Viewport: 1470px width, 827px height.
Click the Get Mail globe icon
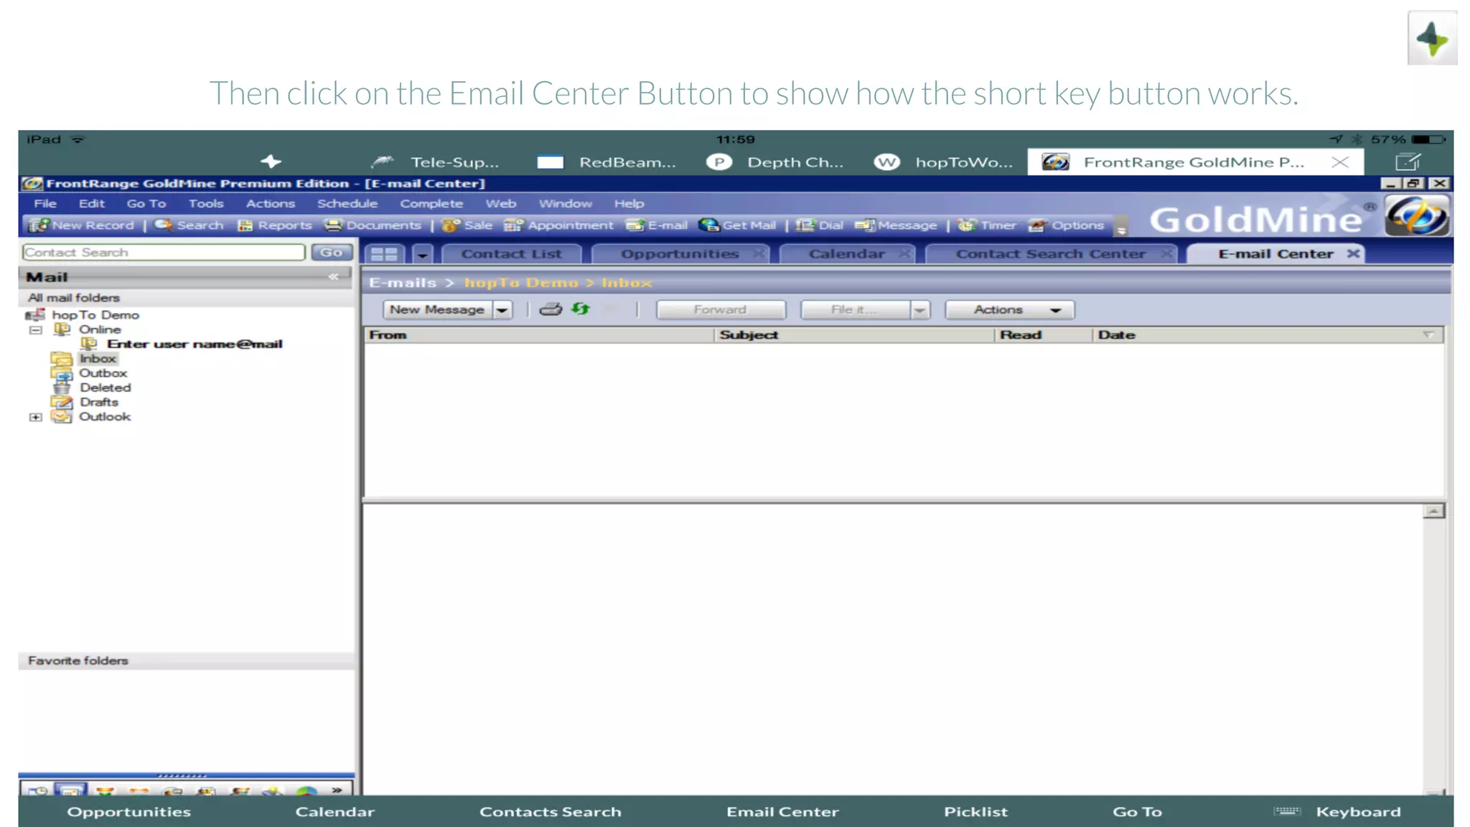[709, 225]
